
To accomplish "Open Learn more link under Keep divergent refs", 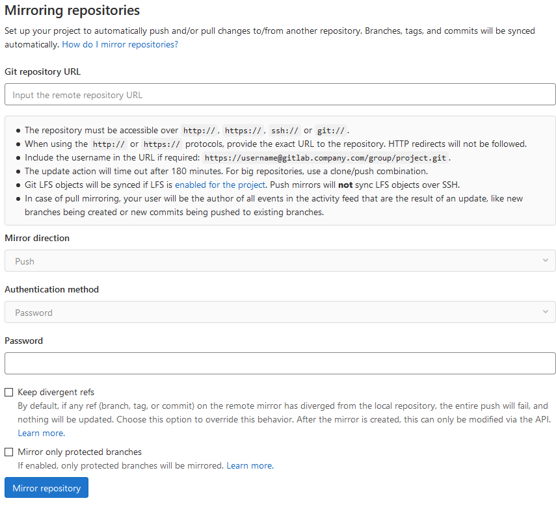I will 42,433.
